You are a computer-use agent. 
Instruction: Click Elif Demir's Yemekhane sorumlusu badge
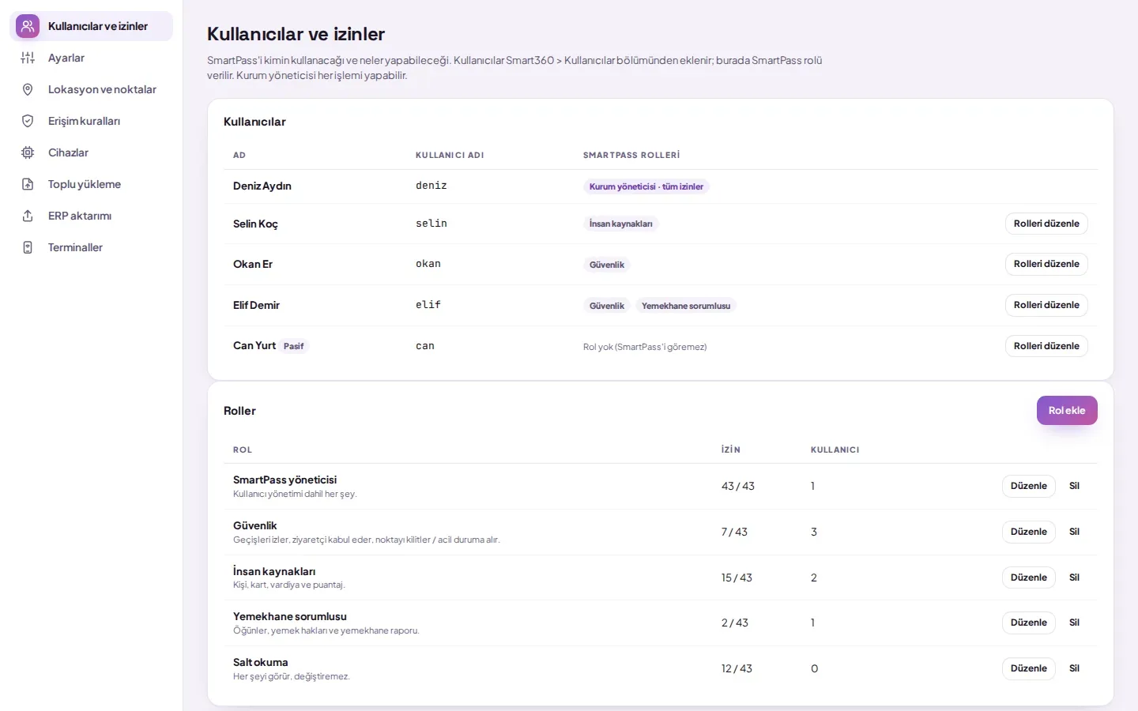(686, 306)
